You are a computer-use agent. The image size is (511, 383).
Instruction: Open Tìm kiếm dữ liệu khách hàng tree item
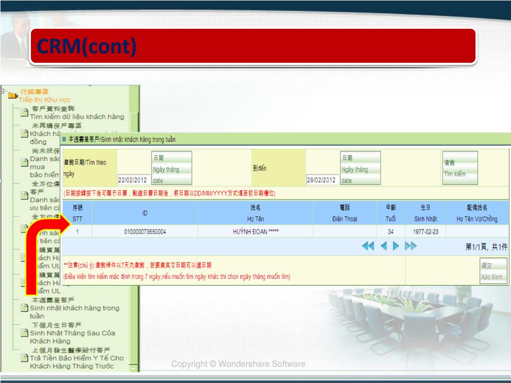point(77,113)
